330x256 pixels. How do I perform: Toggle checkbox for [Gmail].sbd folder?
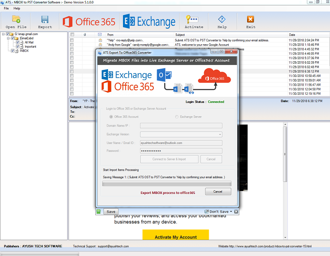click(12, 38)
